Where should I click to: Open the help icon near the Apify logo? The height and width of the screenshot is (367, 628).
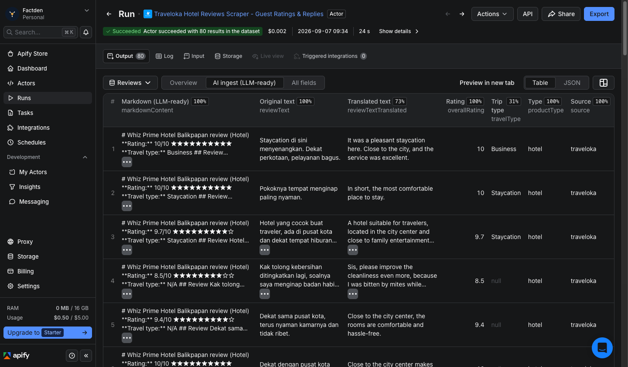[x=72, y=356]
